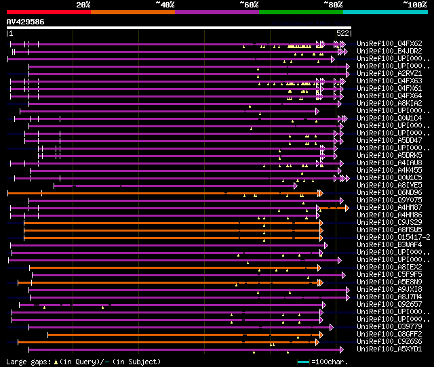
Task: Choose the UniRef100_Q6ND96 label
Action: [389, 193]
